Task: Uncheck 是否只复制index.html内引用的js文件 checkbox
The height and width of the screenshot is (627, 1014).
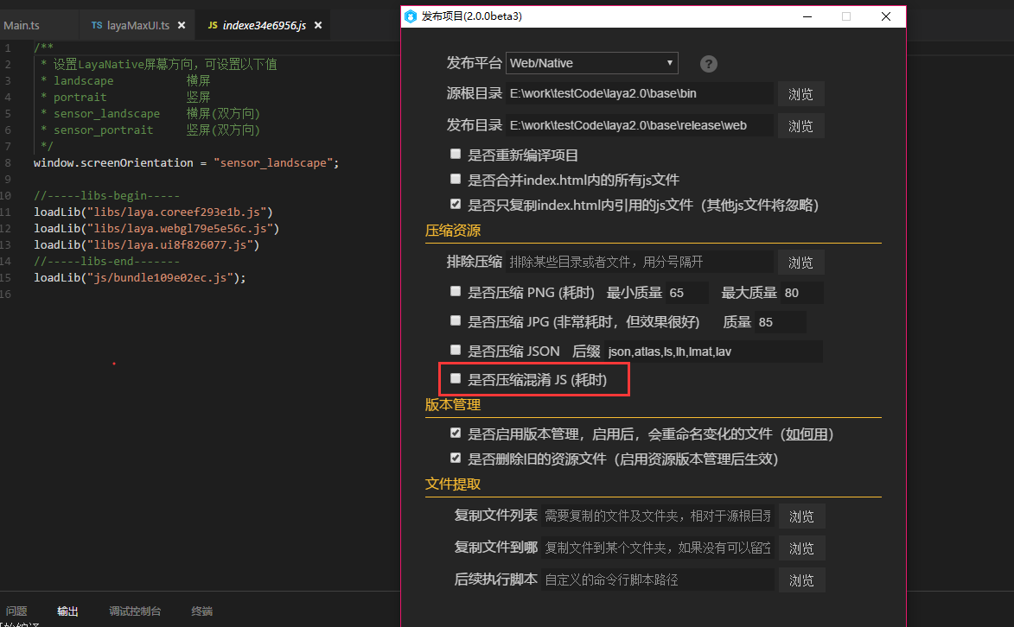Action: pyautogui.click(x=456, y=205)
